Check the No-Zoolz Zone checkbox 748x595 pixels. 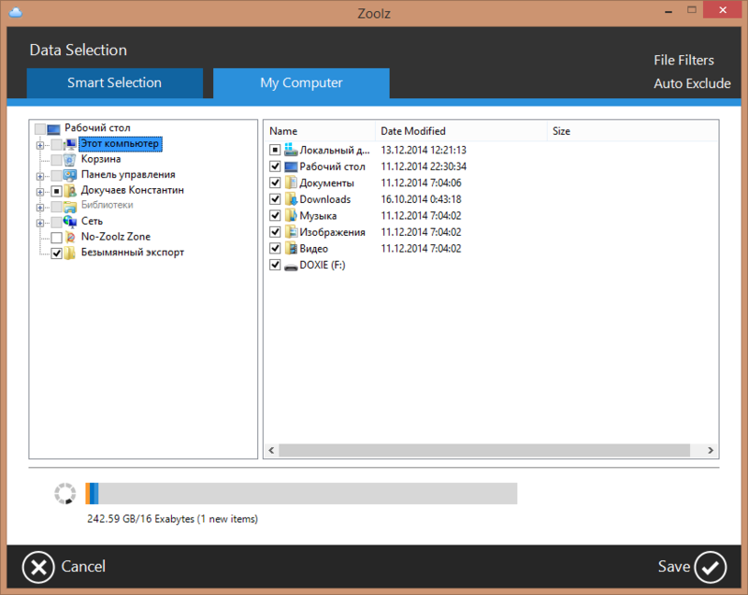(x=56, y=238)
